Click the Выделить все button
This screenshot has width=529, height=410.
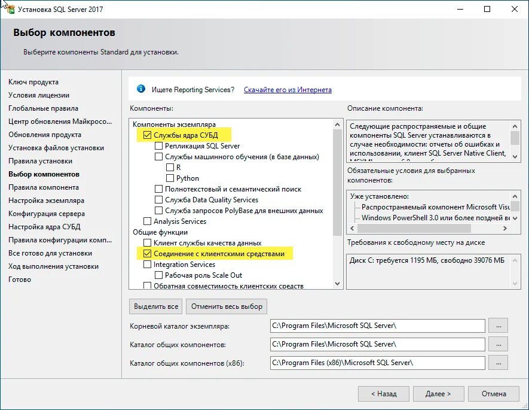(156, 306)
